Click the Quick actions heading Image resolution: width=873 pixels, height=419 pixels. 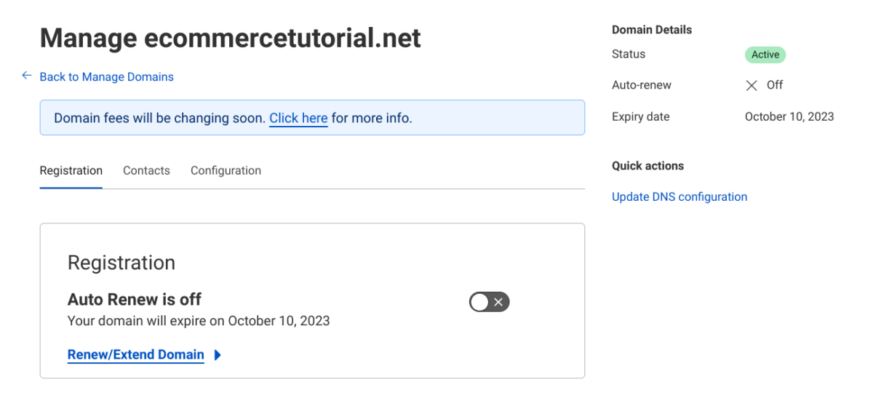[x=647, y=166]
